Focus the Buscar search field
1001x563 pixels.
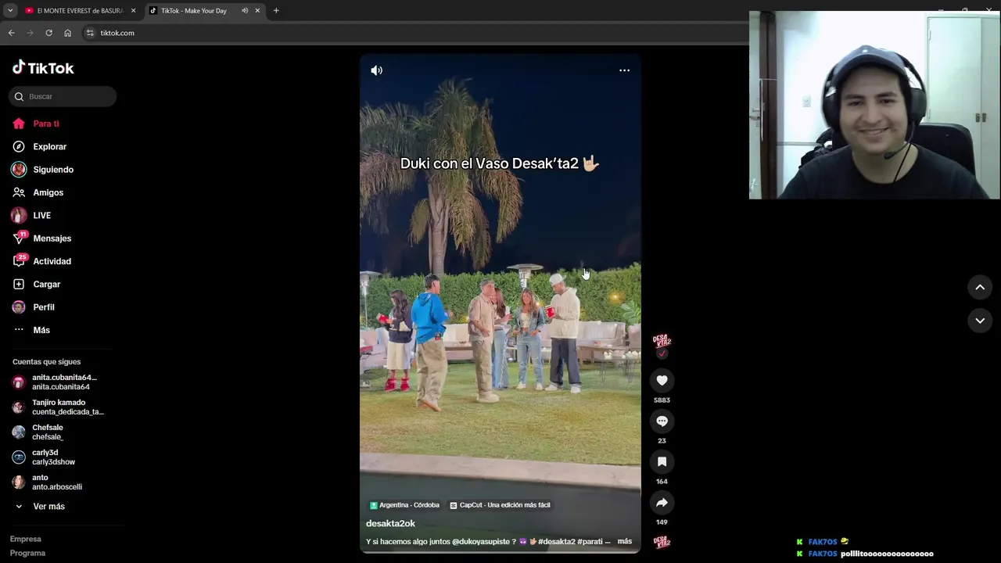(x=63, y=96)
